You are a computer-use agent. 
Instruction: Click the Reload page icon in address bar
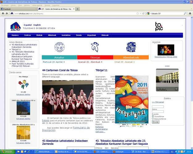coord(143,14)
